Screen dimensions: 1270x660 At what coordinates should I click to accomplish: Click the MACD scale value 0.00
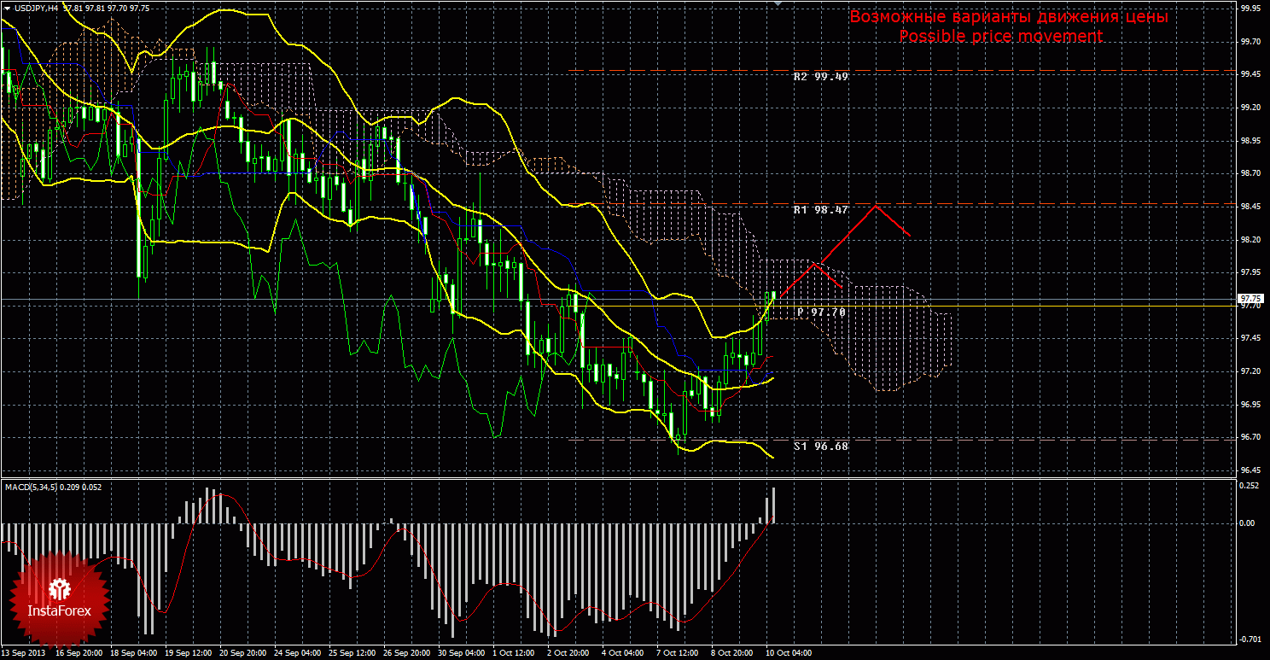[1248, 523]
